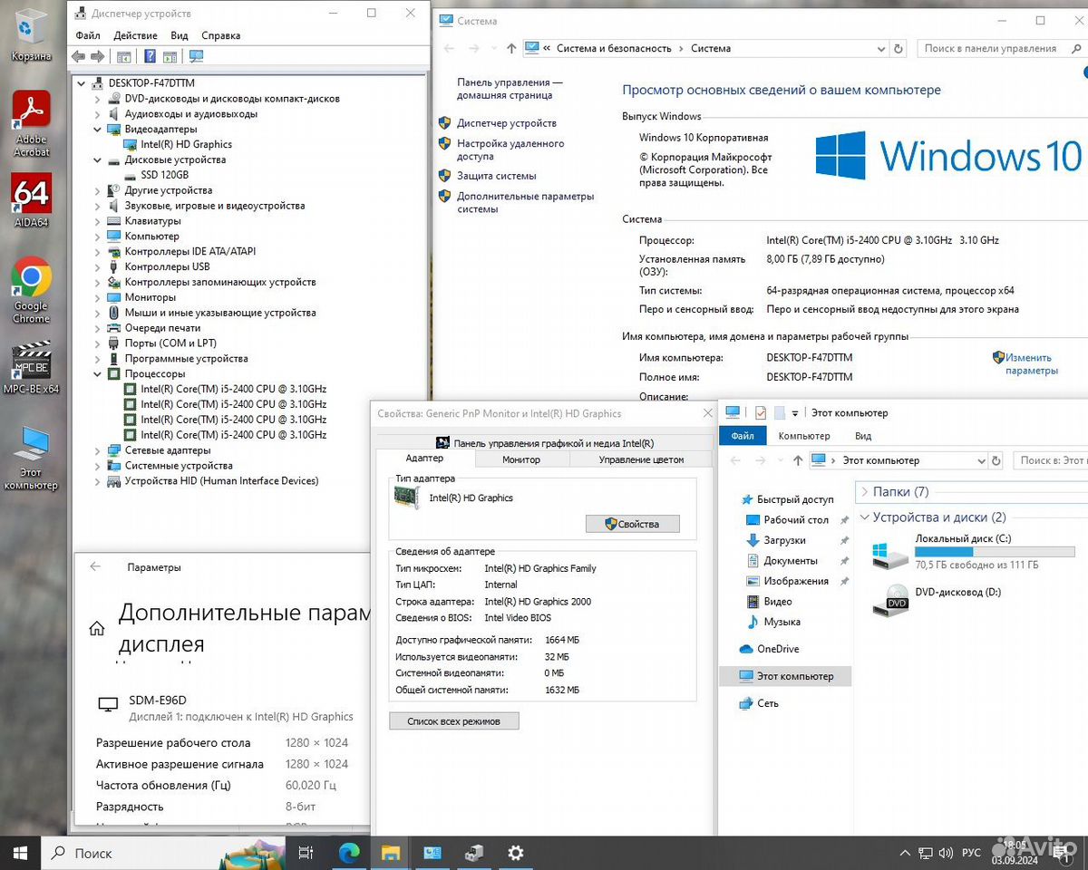Click the refresh button in the System address bar
The image size is (1088, 870).
tap(899, 48)
